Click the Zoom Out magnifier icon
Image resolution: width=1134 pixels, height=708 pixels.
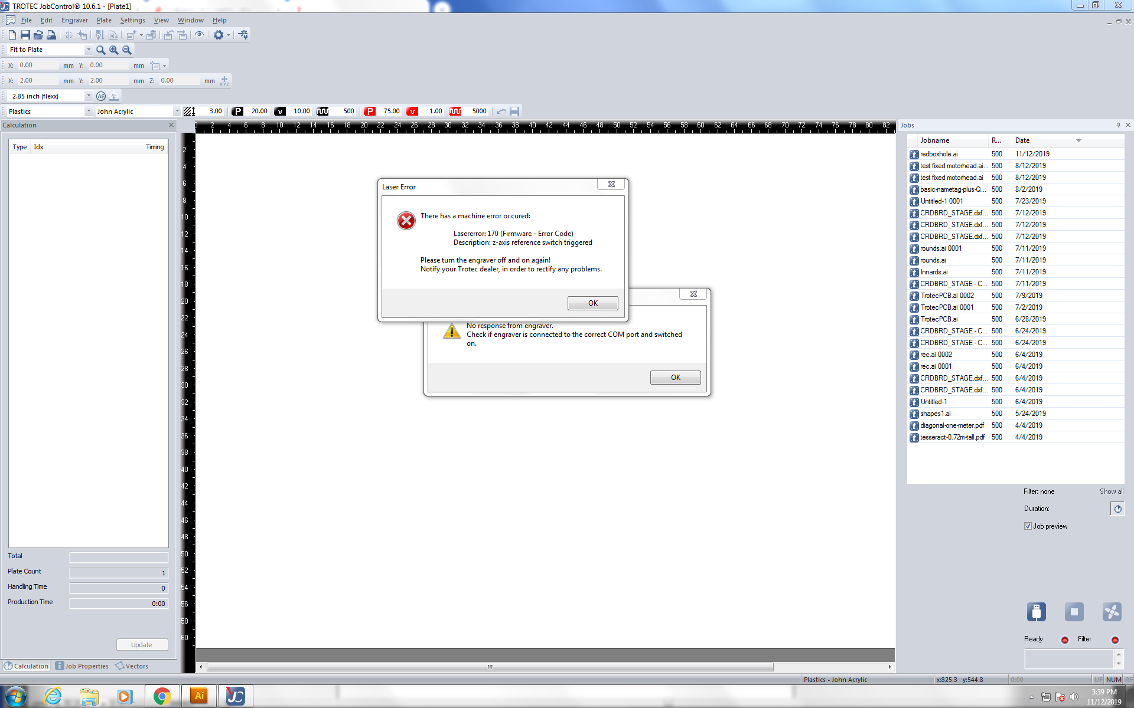pyautogui.click(x=127, y=50)
